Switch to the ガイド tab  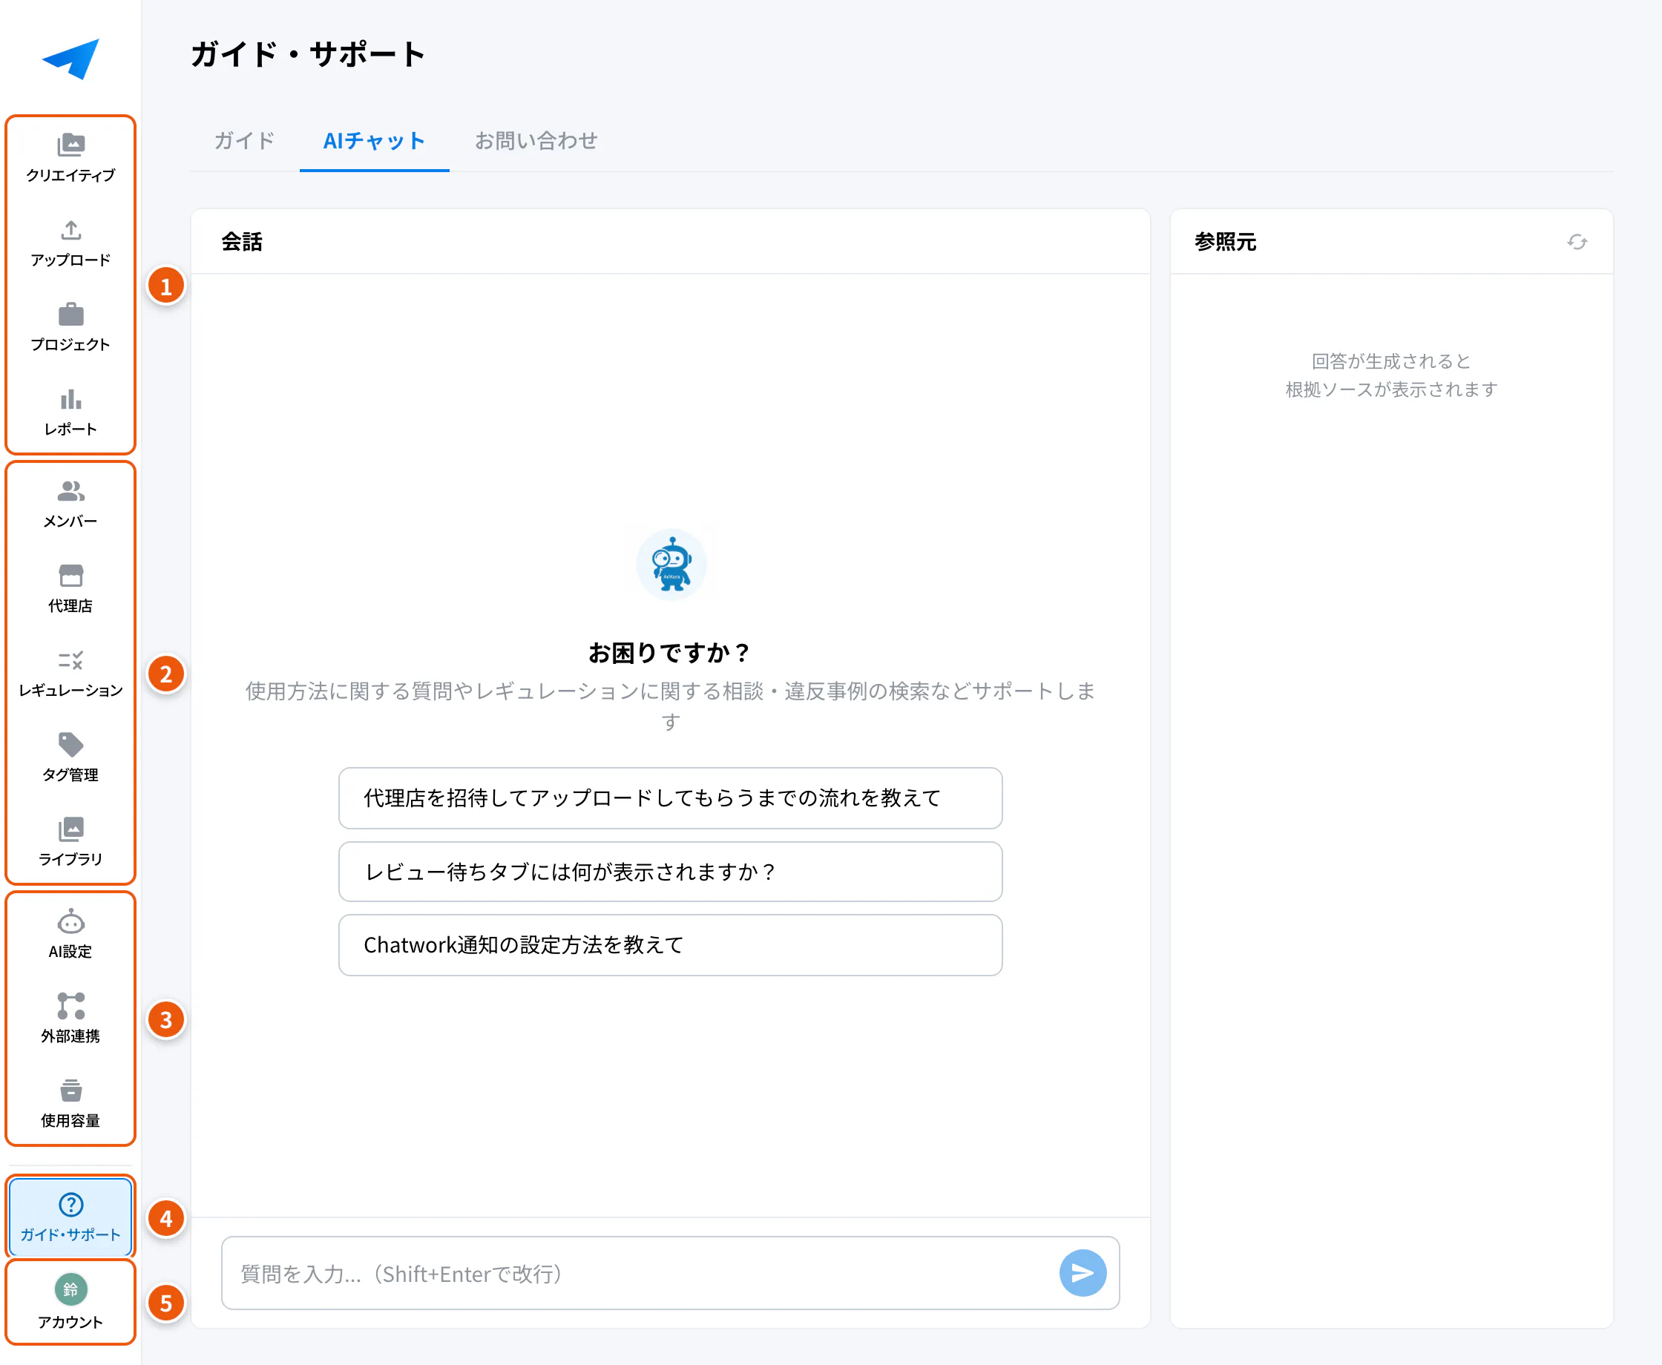[245, 141]
